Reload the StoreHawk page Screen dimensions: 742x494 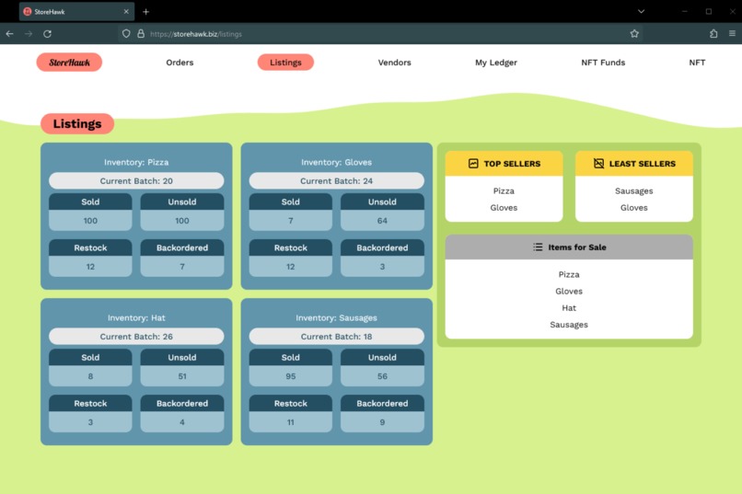pyautogui.click(x=47, y=33)
